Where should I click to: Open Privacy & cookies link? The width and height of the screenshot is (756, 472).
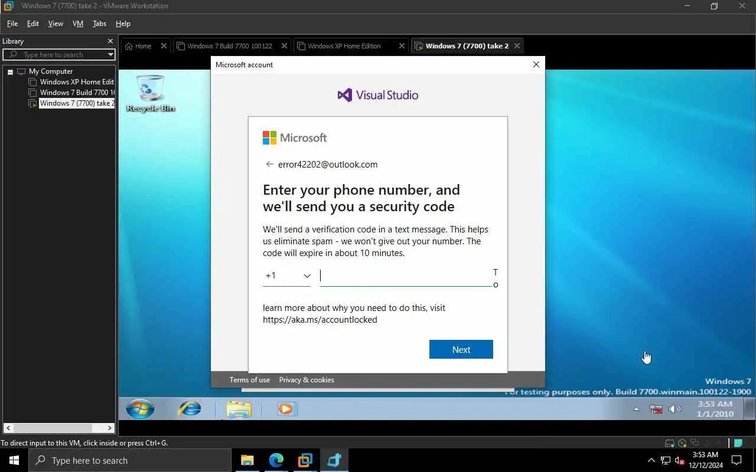[x=307, y=380]
